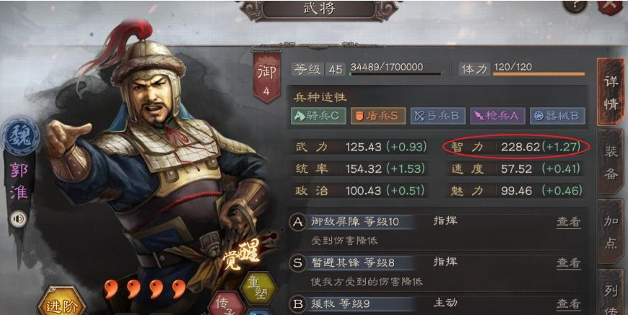Open the red 御 4 banner badge

[x=266, y=77]
